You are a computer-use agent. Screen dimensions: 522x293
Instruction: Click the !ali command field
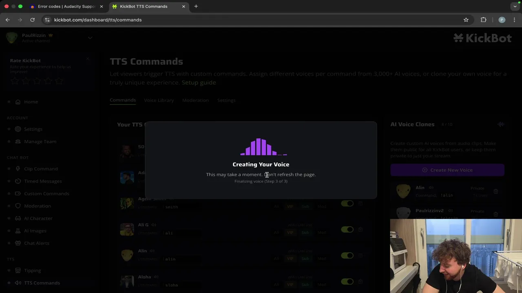181,233
